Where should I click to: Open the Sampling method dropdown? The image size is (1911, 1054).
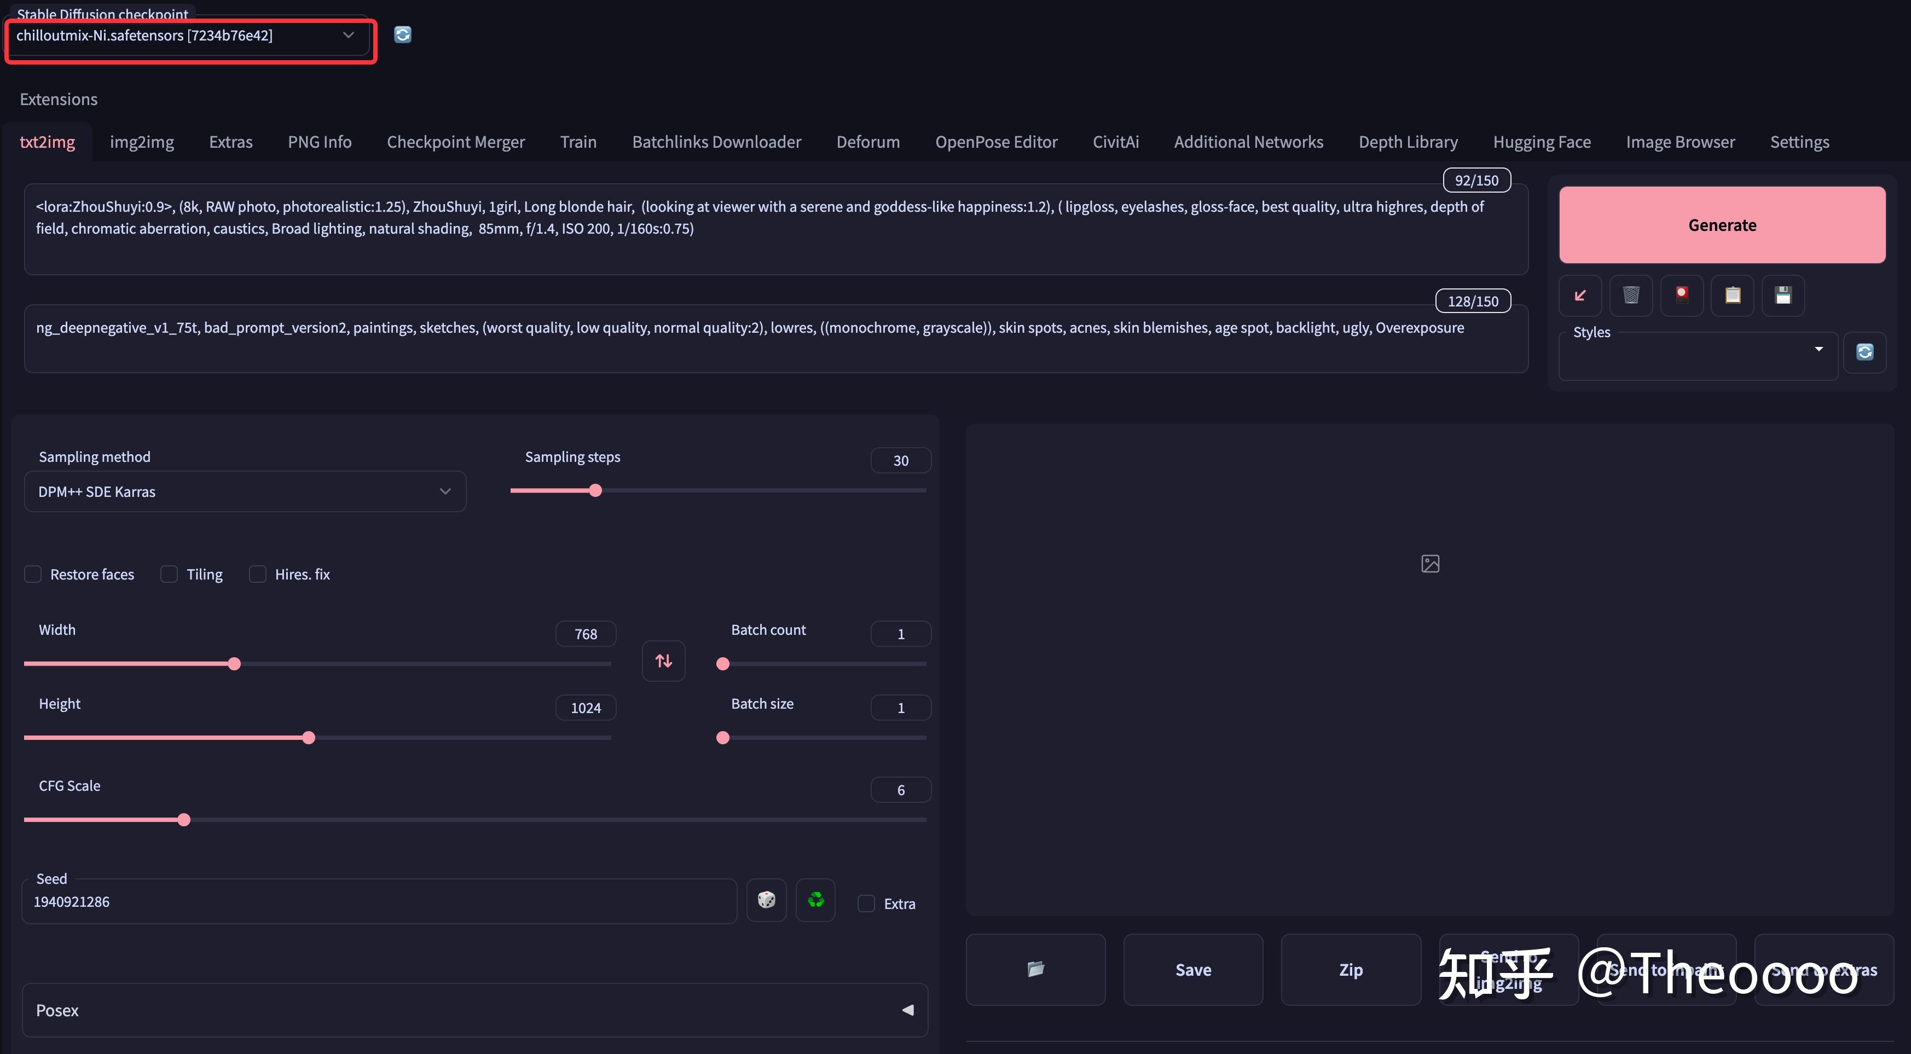click(x=245, y=492)
